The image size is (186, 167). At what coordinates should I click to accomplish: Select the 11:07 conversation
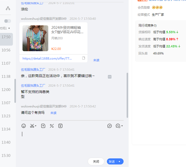pyautogui.click(x=6, y=63)
